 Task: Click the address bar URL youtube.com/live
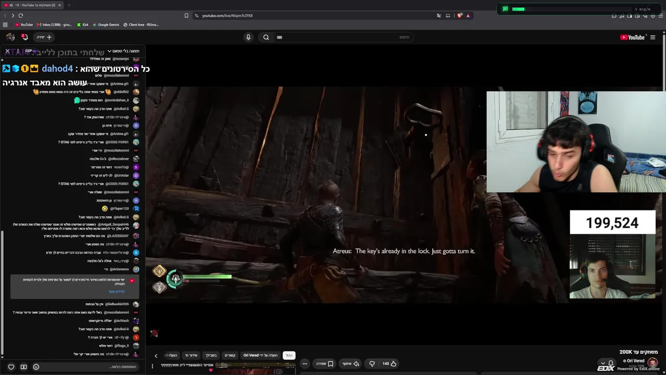click(227, 16)
